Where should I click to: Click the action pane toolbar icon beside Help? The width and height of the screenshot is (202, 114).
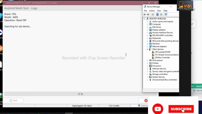tap(161, 15)
